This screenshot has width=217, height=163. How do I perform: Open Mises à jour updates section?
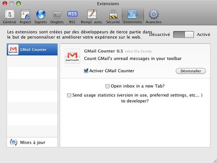point(32,142)
